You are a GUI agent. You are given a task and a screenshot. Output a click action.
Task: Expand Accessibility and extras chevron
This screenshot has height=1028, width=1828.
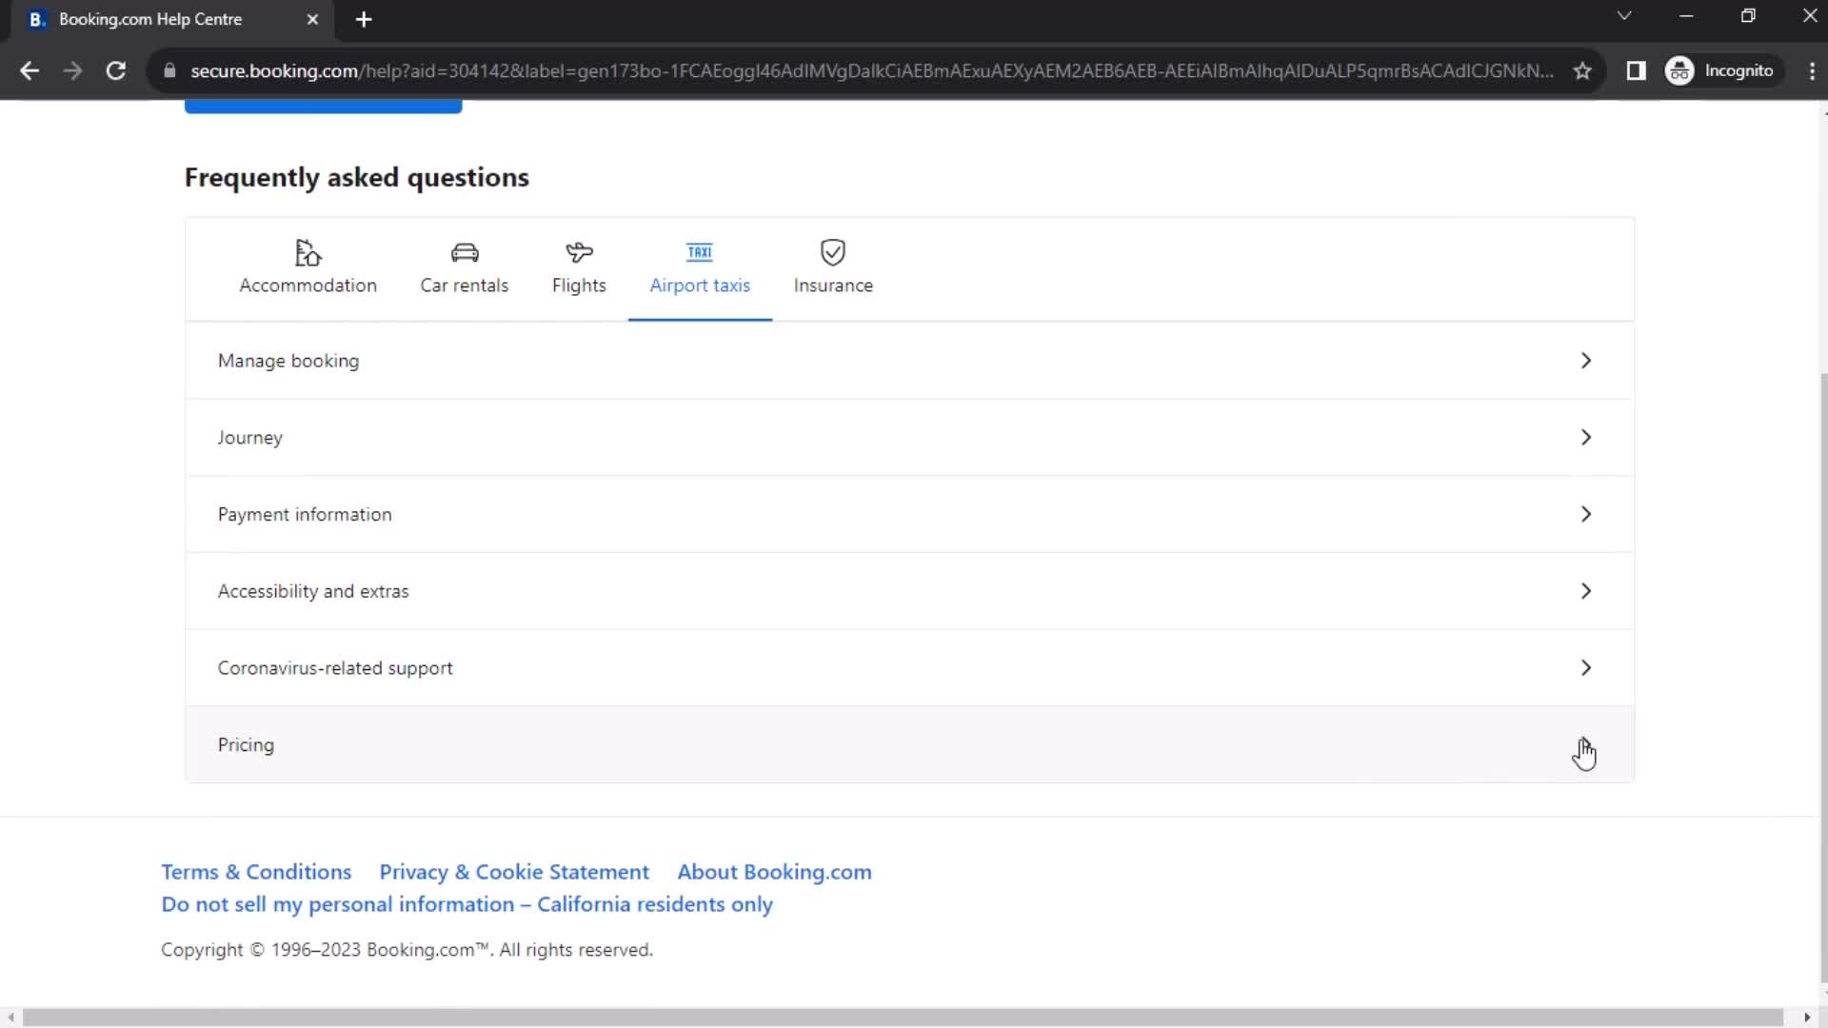coord(1586,591)
